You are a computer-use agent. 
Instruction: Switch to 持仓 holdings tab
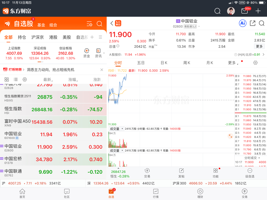click(22, 37)
